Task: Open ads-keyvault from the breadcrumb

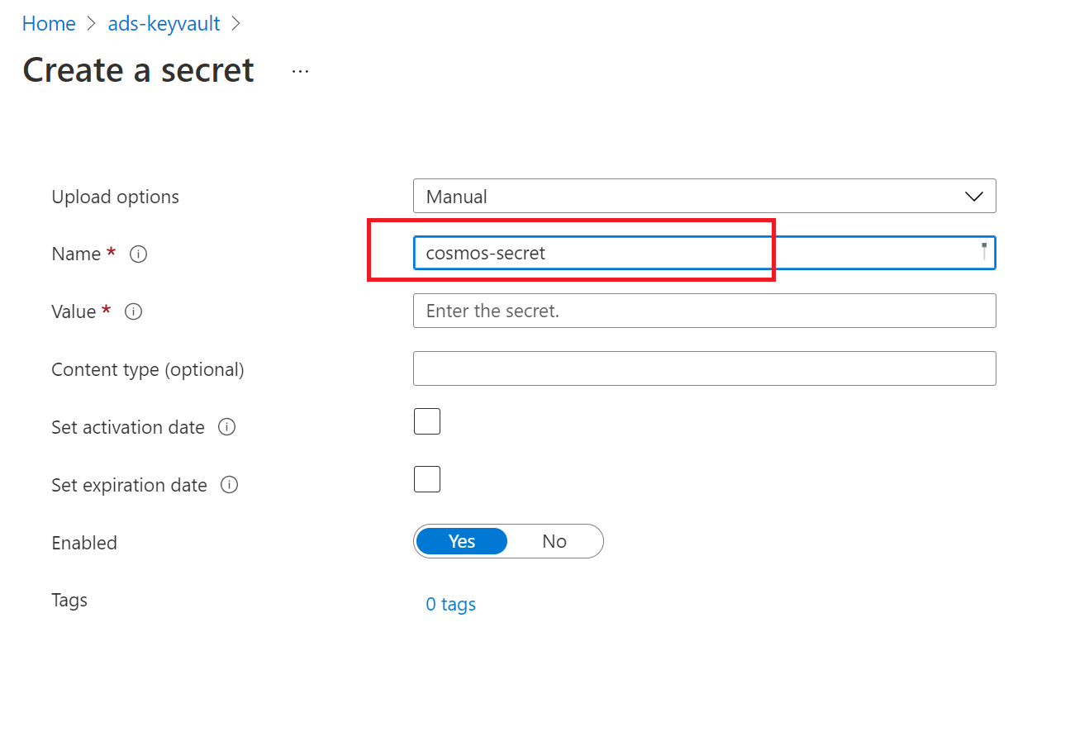Action: [x=164, y=24]
